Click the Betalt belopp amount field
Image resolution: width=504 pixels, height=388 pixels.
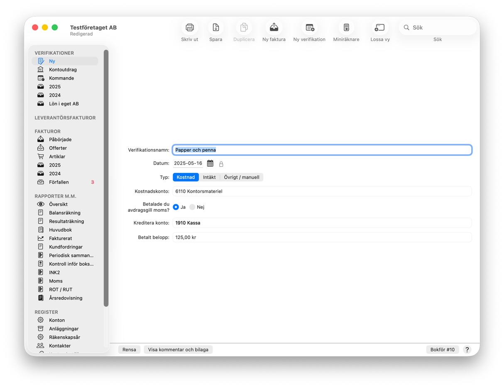[322, 238]
